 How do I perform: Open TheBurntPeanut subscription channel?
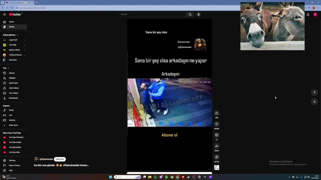14,55
